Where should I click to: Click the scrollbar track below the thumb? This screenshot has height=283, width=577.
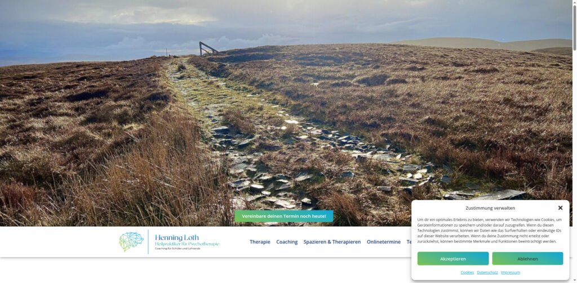click(574, 166)
